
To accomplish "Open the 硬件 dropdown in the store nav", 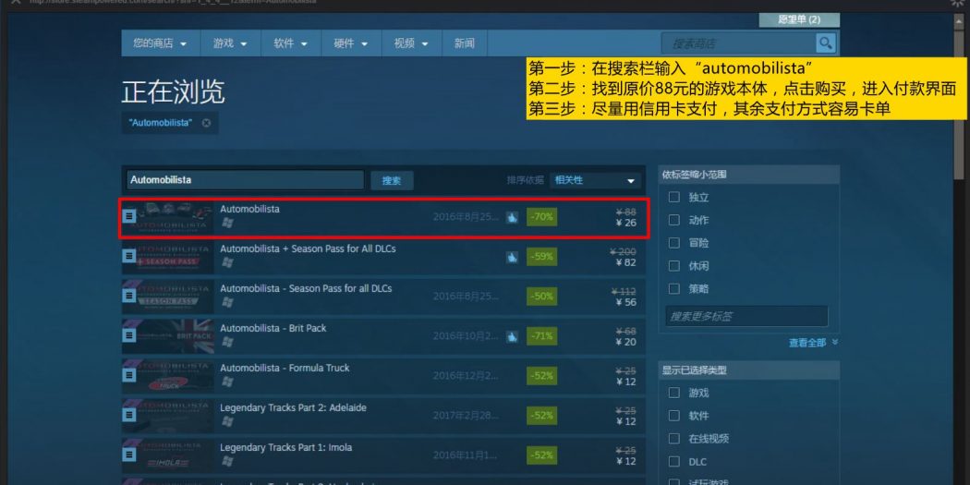I will [351, 43].
